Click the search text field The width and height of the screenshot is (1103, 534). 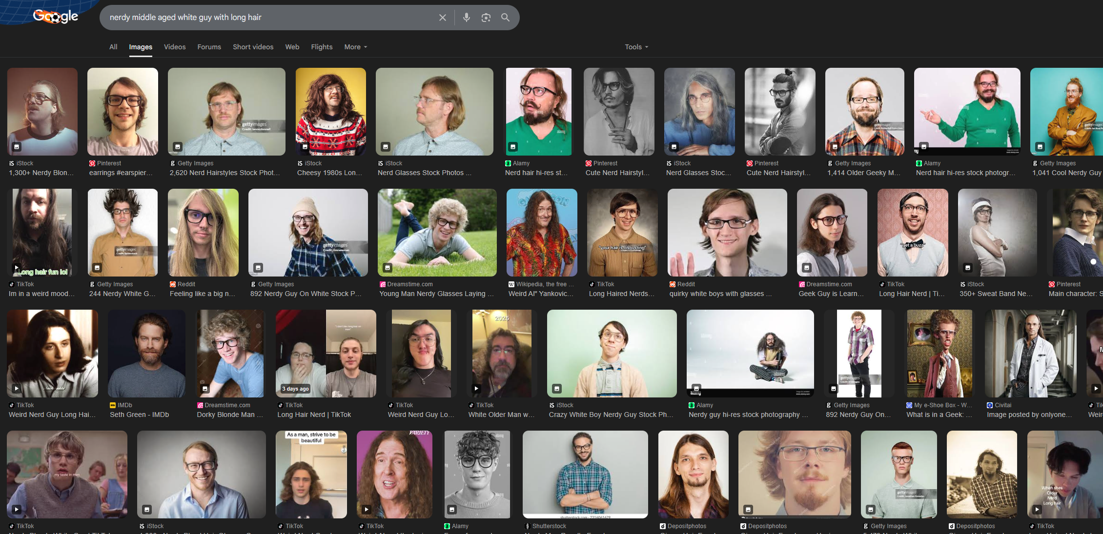pyautogui.click(x=271, y=18)
